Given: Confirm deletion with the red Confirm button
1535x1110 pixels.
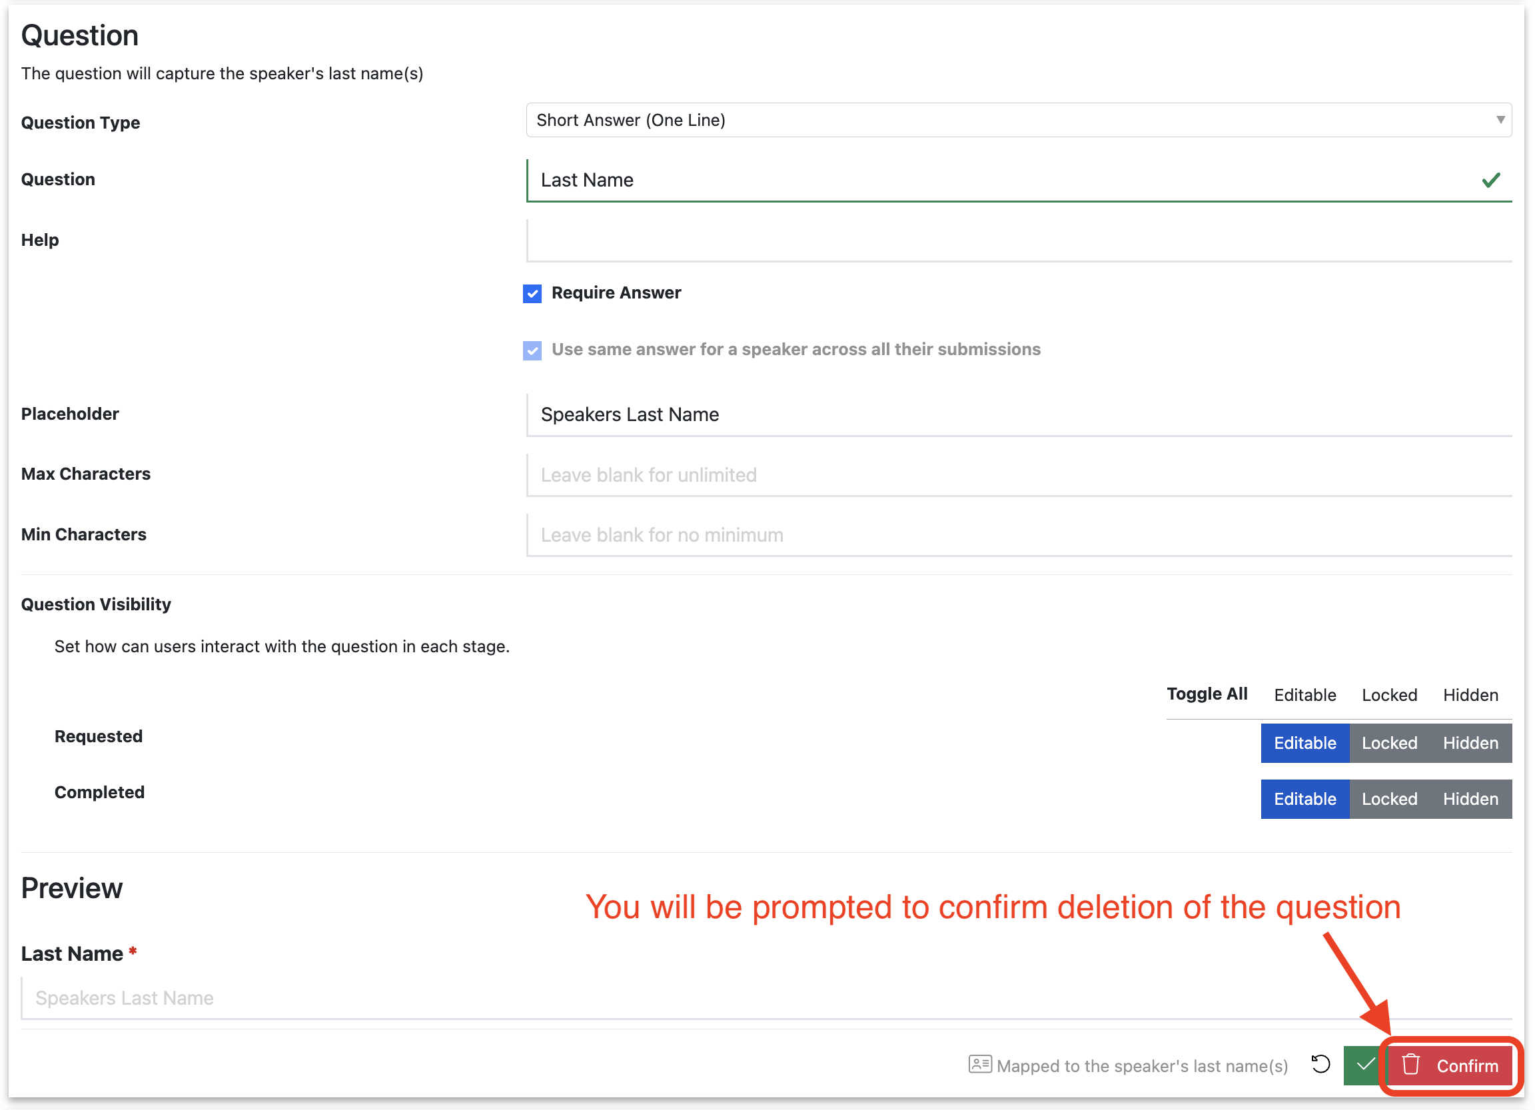Looking at the screenshot, I should (x=1449, y=1065).
